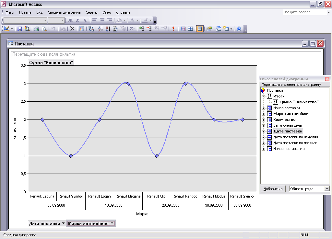Click the Refresh exclamation mark icon
Viewport: 332px width, 239px height.
point(173,29)
